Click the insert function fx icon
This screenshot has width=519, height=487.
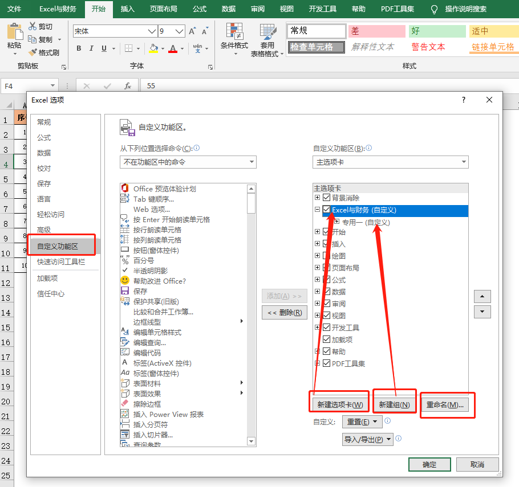click(127, 86)
